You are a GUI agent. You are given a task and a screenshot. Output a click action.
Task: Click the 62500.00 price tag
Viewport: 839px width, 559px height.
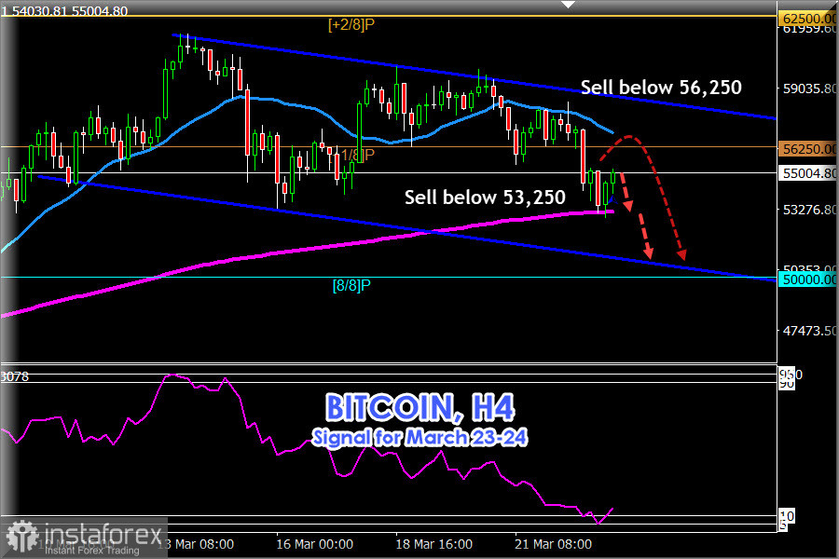[807, 18]
